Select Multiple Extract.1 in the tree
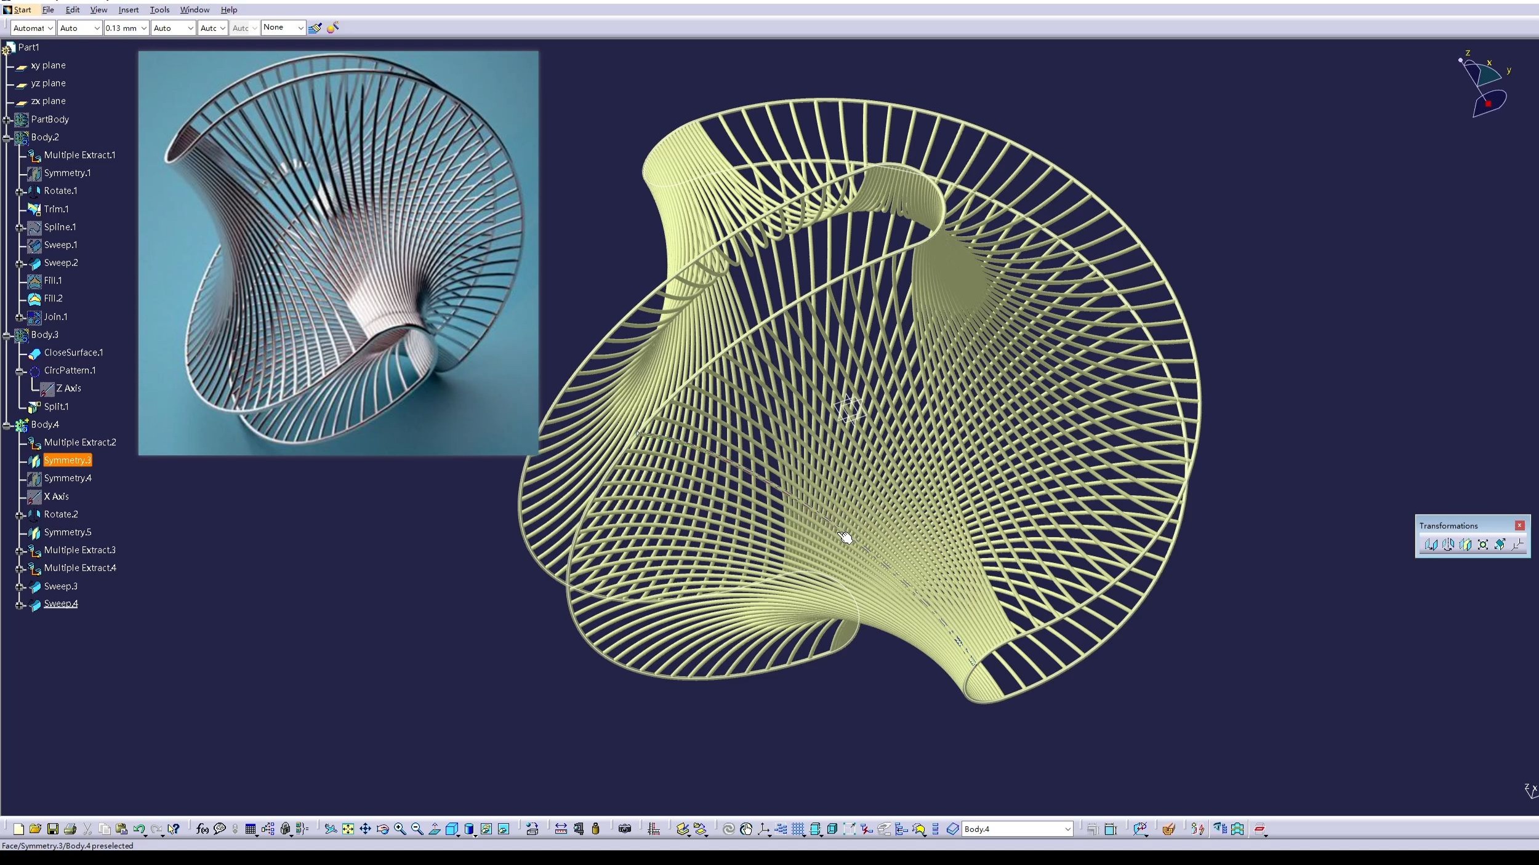The height and width of the screenshot is (865, 1539). (79, 155)
